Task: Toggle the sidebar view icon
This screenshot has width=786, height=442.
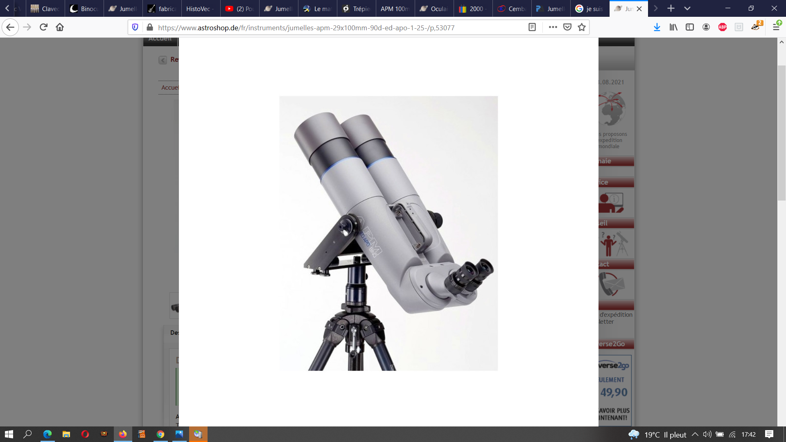Action: click(x=690, y=27)
